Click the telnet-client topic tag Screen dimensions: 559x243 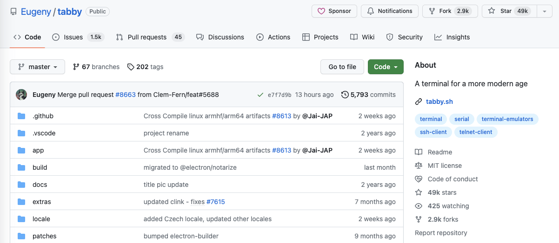(476, 132)
